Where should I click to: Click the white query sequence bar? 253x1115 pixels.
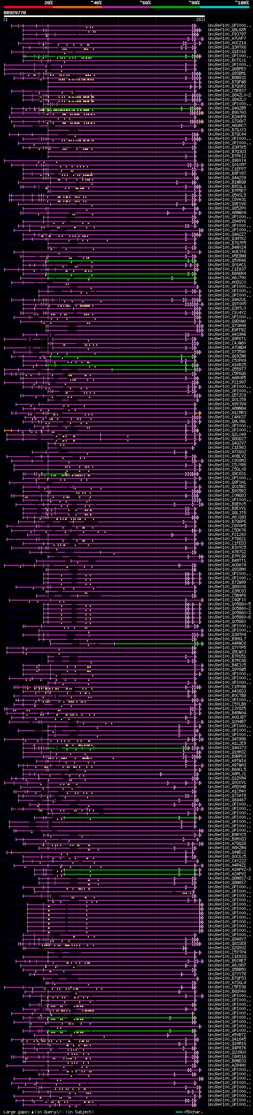104,17
